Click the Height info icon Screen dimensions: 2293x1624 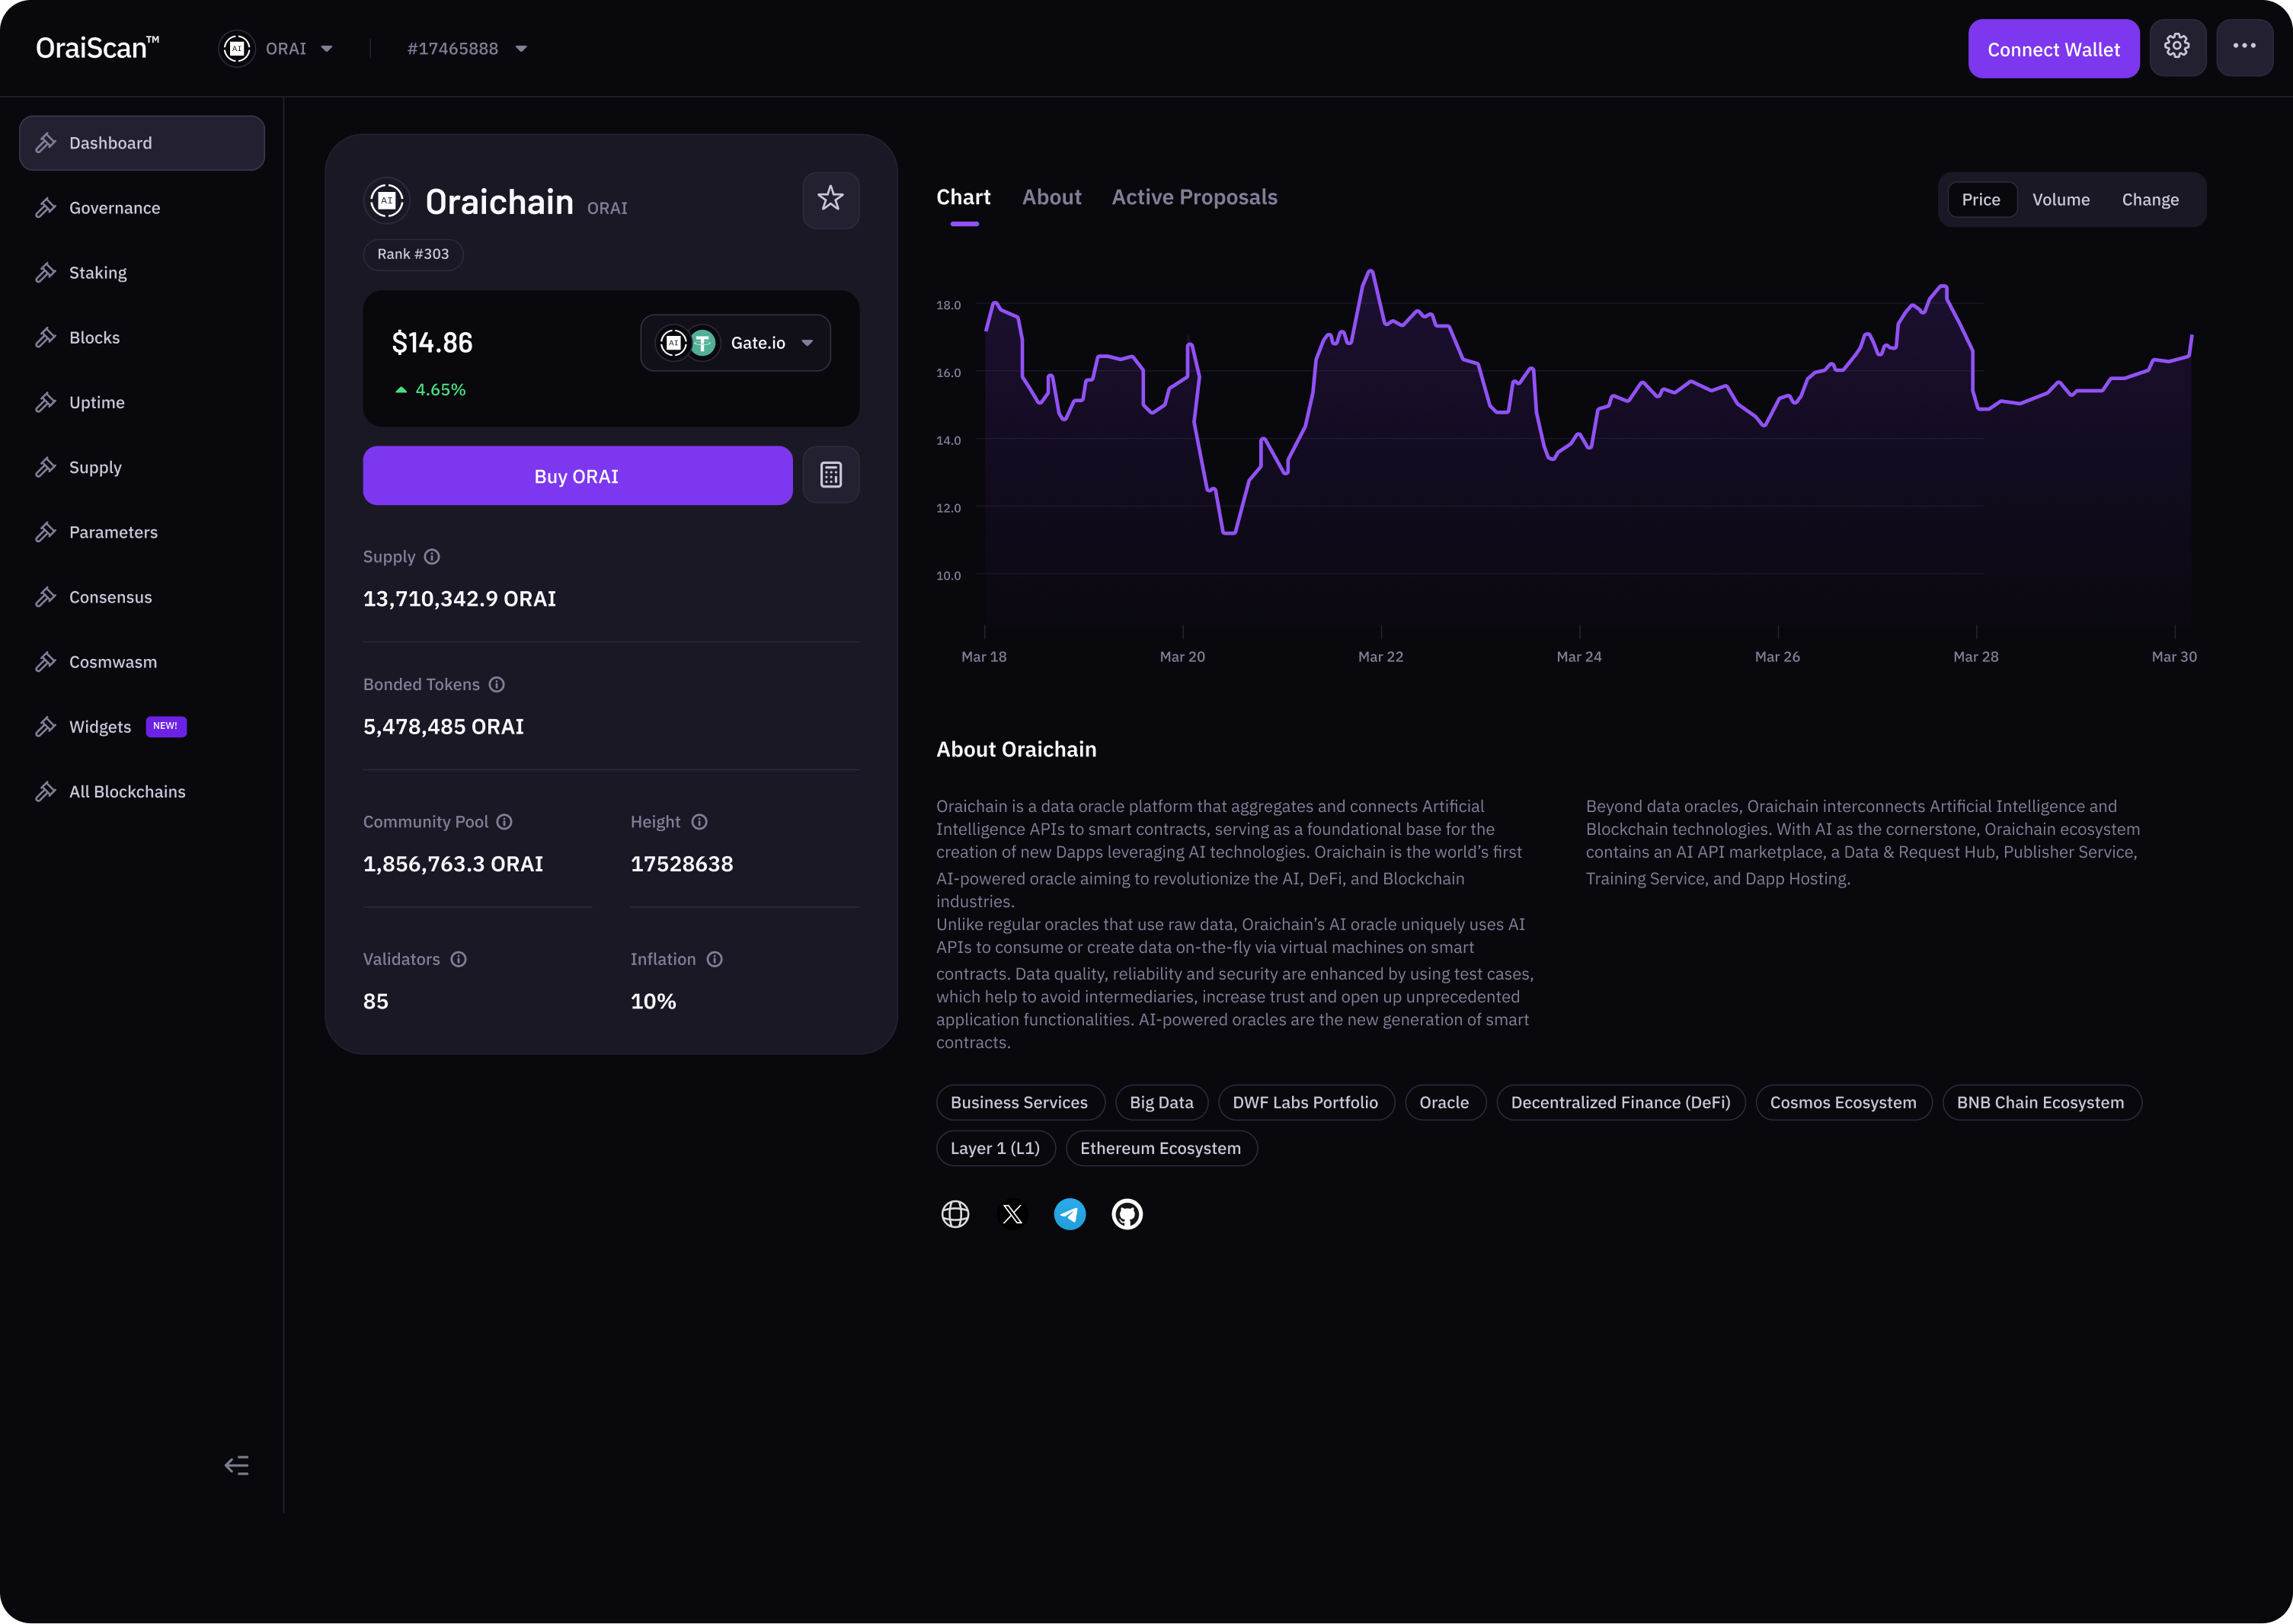click(x=700, y=822)
